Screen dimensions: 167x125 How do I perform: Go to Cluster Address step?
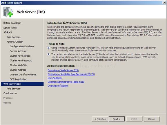(18, 70)
